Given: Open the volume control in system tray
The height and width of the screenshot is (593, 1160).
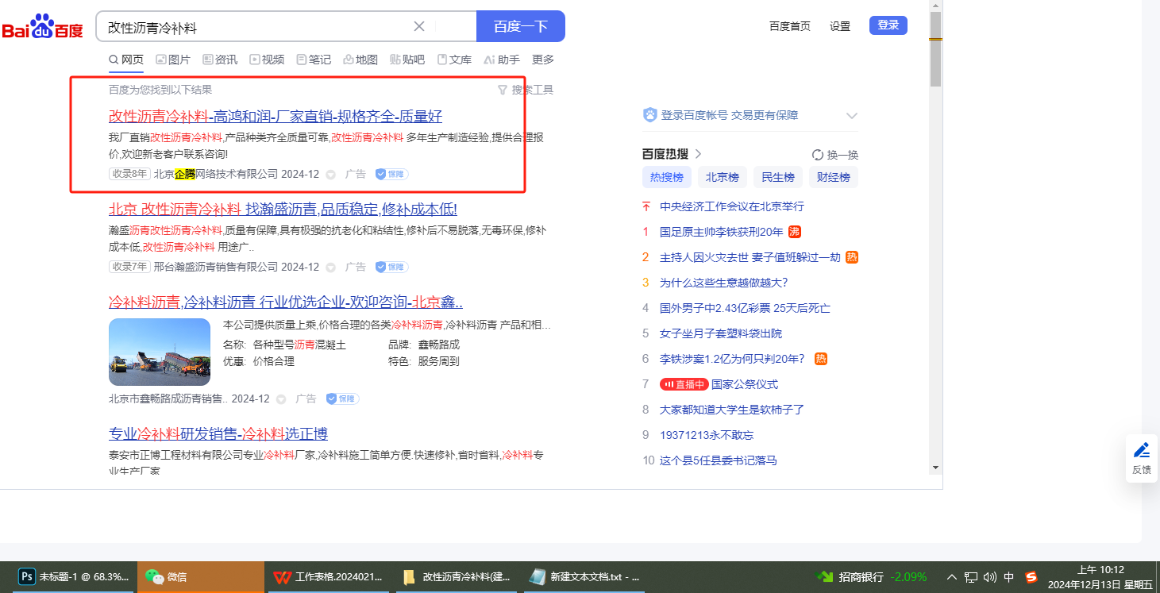Looking at the screenshot, I should pos(989,577).
